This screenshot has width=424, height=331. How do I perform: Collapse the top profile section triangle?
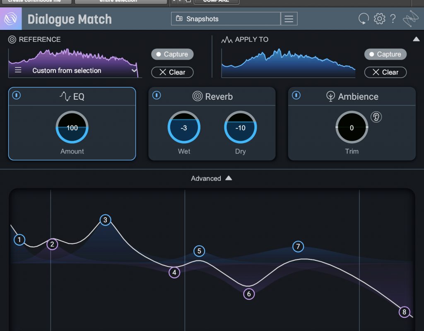point(416,39)
